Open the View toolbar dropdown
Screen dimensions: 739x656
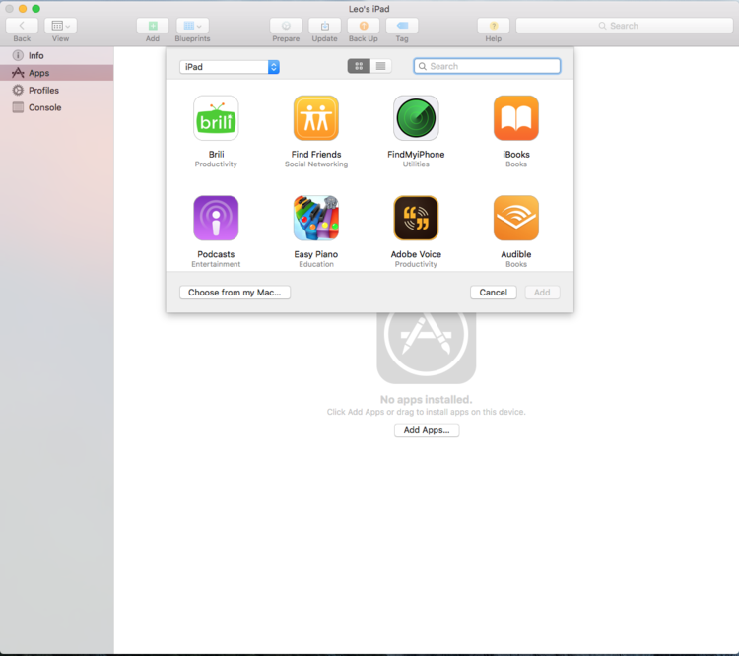click(x=60, y=26)
